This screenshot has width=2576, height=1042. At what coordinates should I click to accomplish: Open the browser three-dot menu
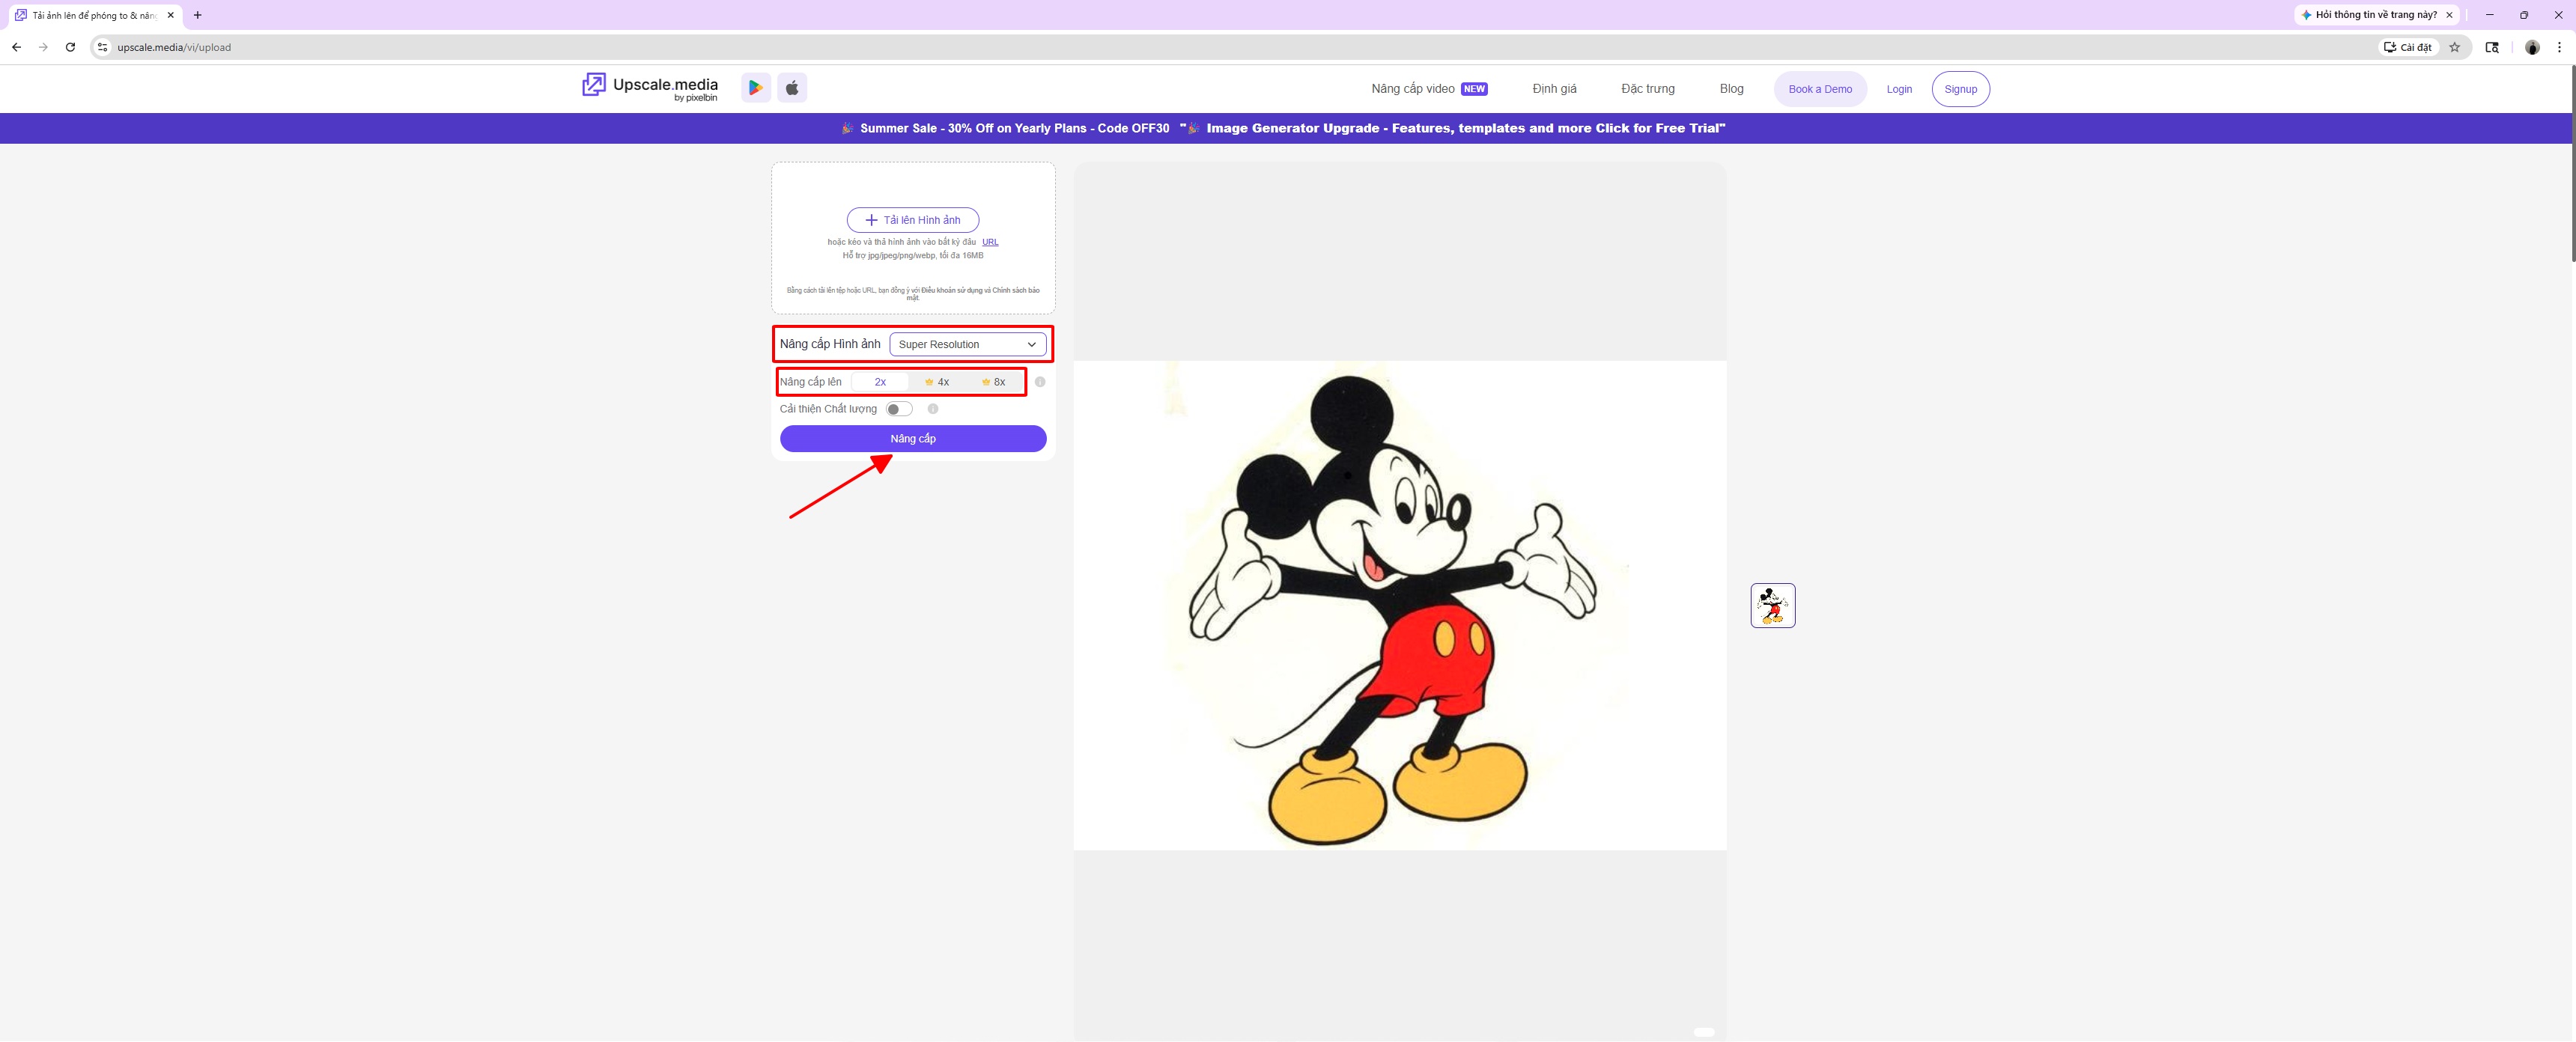pyautogui.click(x=2559, y=47)
